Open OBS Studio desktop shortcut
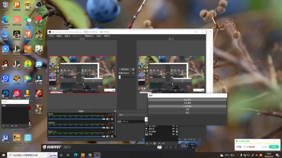The height and width of the screenshot is (158, 282). tap(39, 6)
